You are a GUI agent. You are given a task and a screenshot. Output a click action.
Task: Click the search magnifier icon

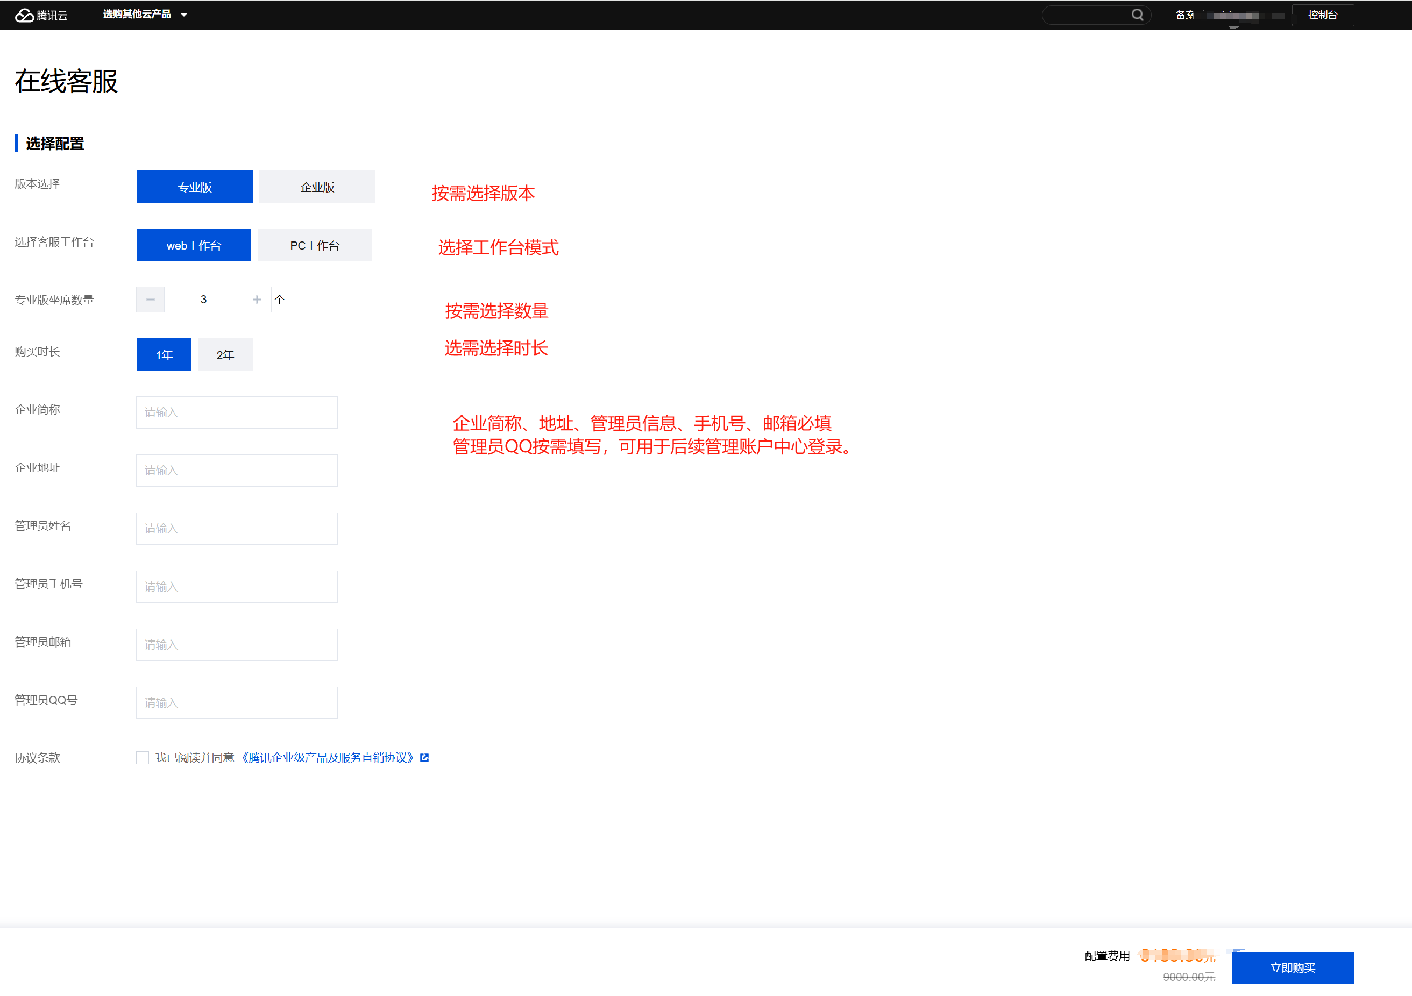coord(1137,15)
